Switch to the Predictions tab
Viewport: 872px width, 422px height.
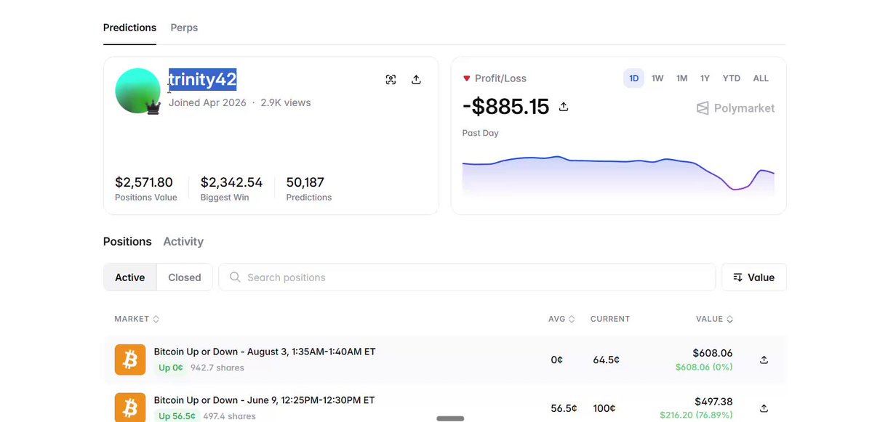point(129,28)
